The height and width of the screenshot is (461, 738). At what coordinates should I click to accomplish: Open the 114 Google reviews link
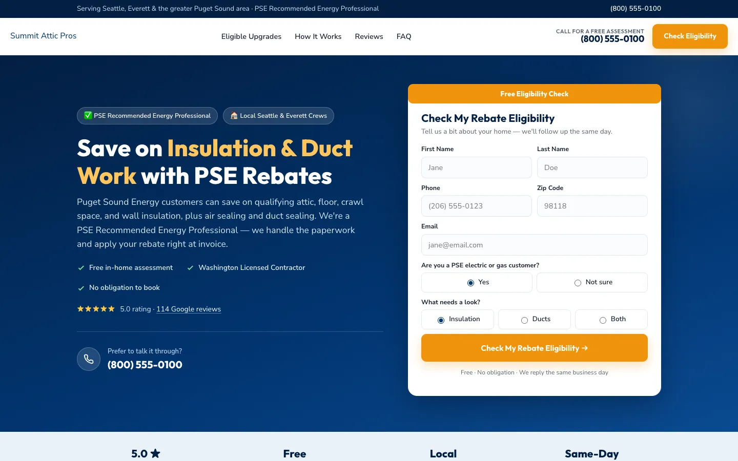(x=189, y=309)
